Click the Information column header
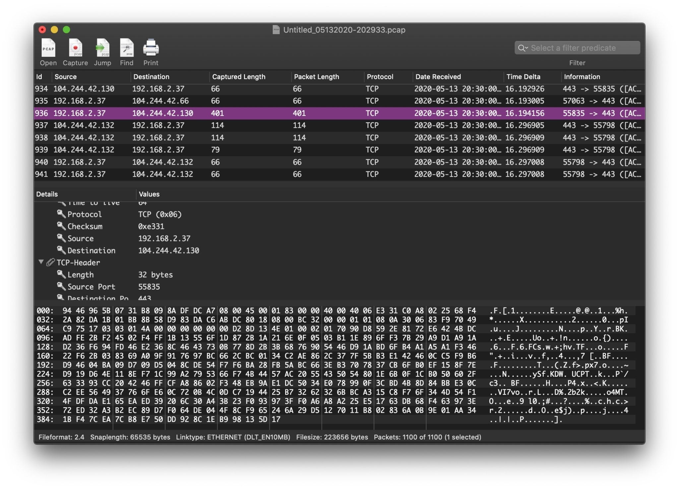679x489 pixels. tap(583, 77)
